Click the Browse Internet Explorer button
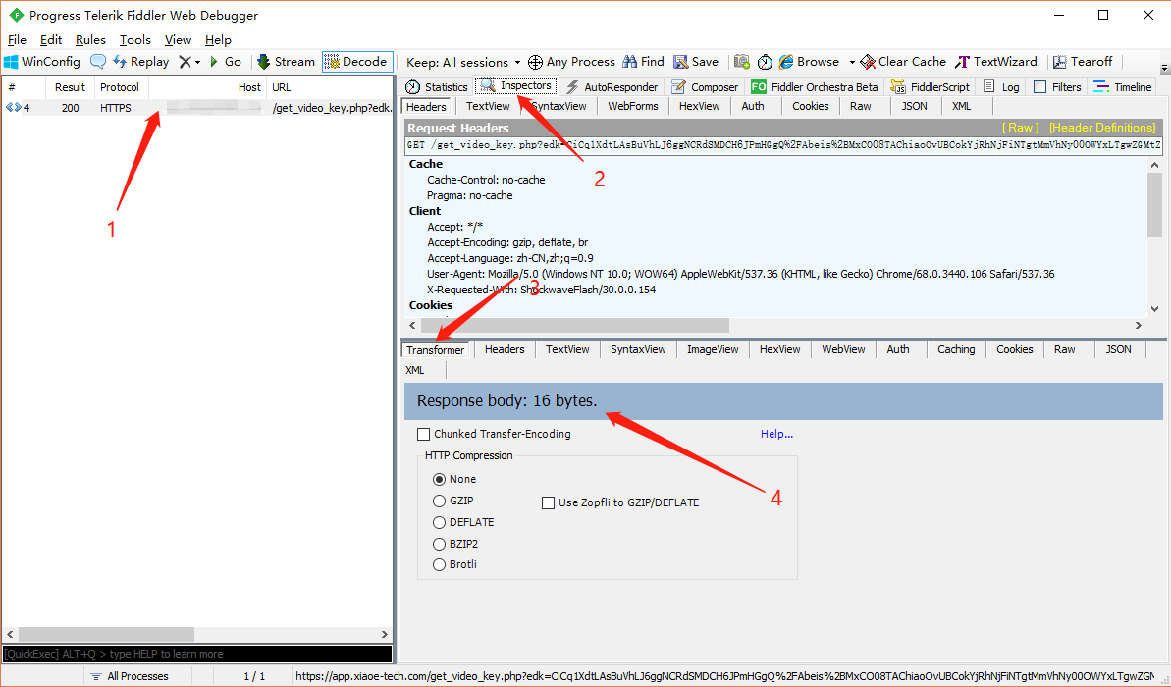Screen dimensions: 1171x687 coord(809,62)
